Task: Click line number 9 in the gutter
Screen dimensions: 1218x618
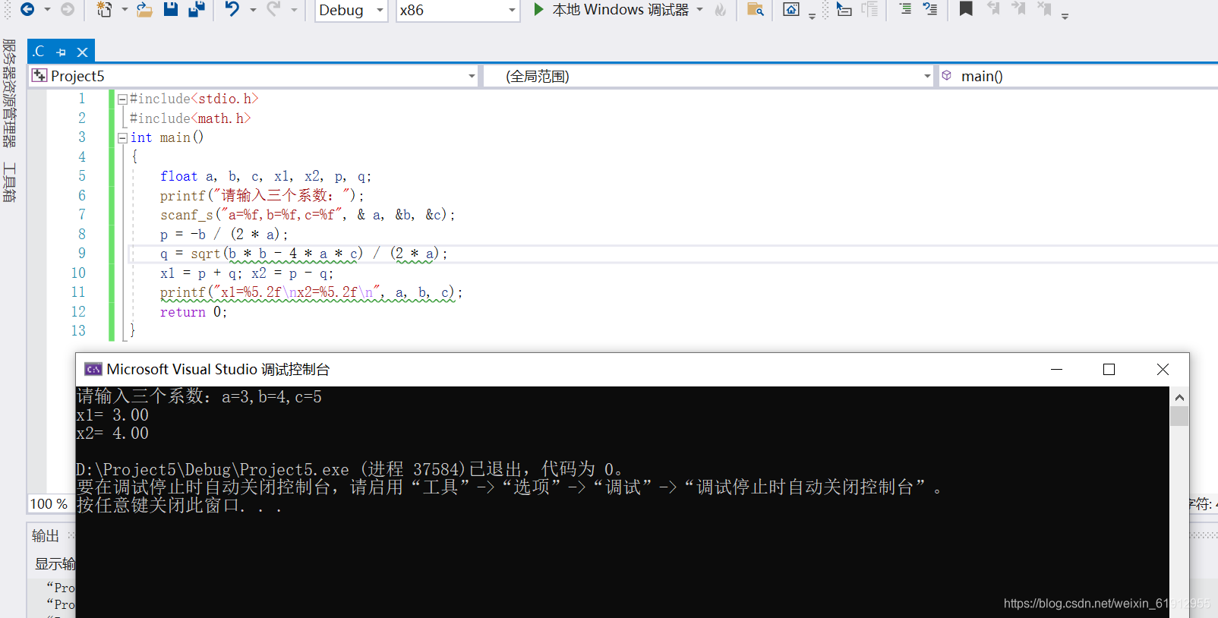Action: 81,254
